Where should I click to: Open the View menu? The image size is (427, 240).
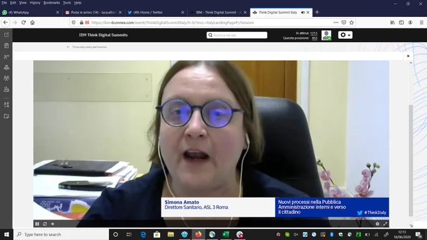click(x=23, y=3)
